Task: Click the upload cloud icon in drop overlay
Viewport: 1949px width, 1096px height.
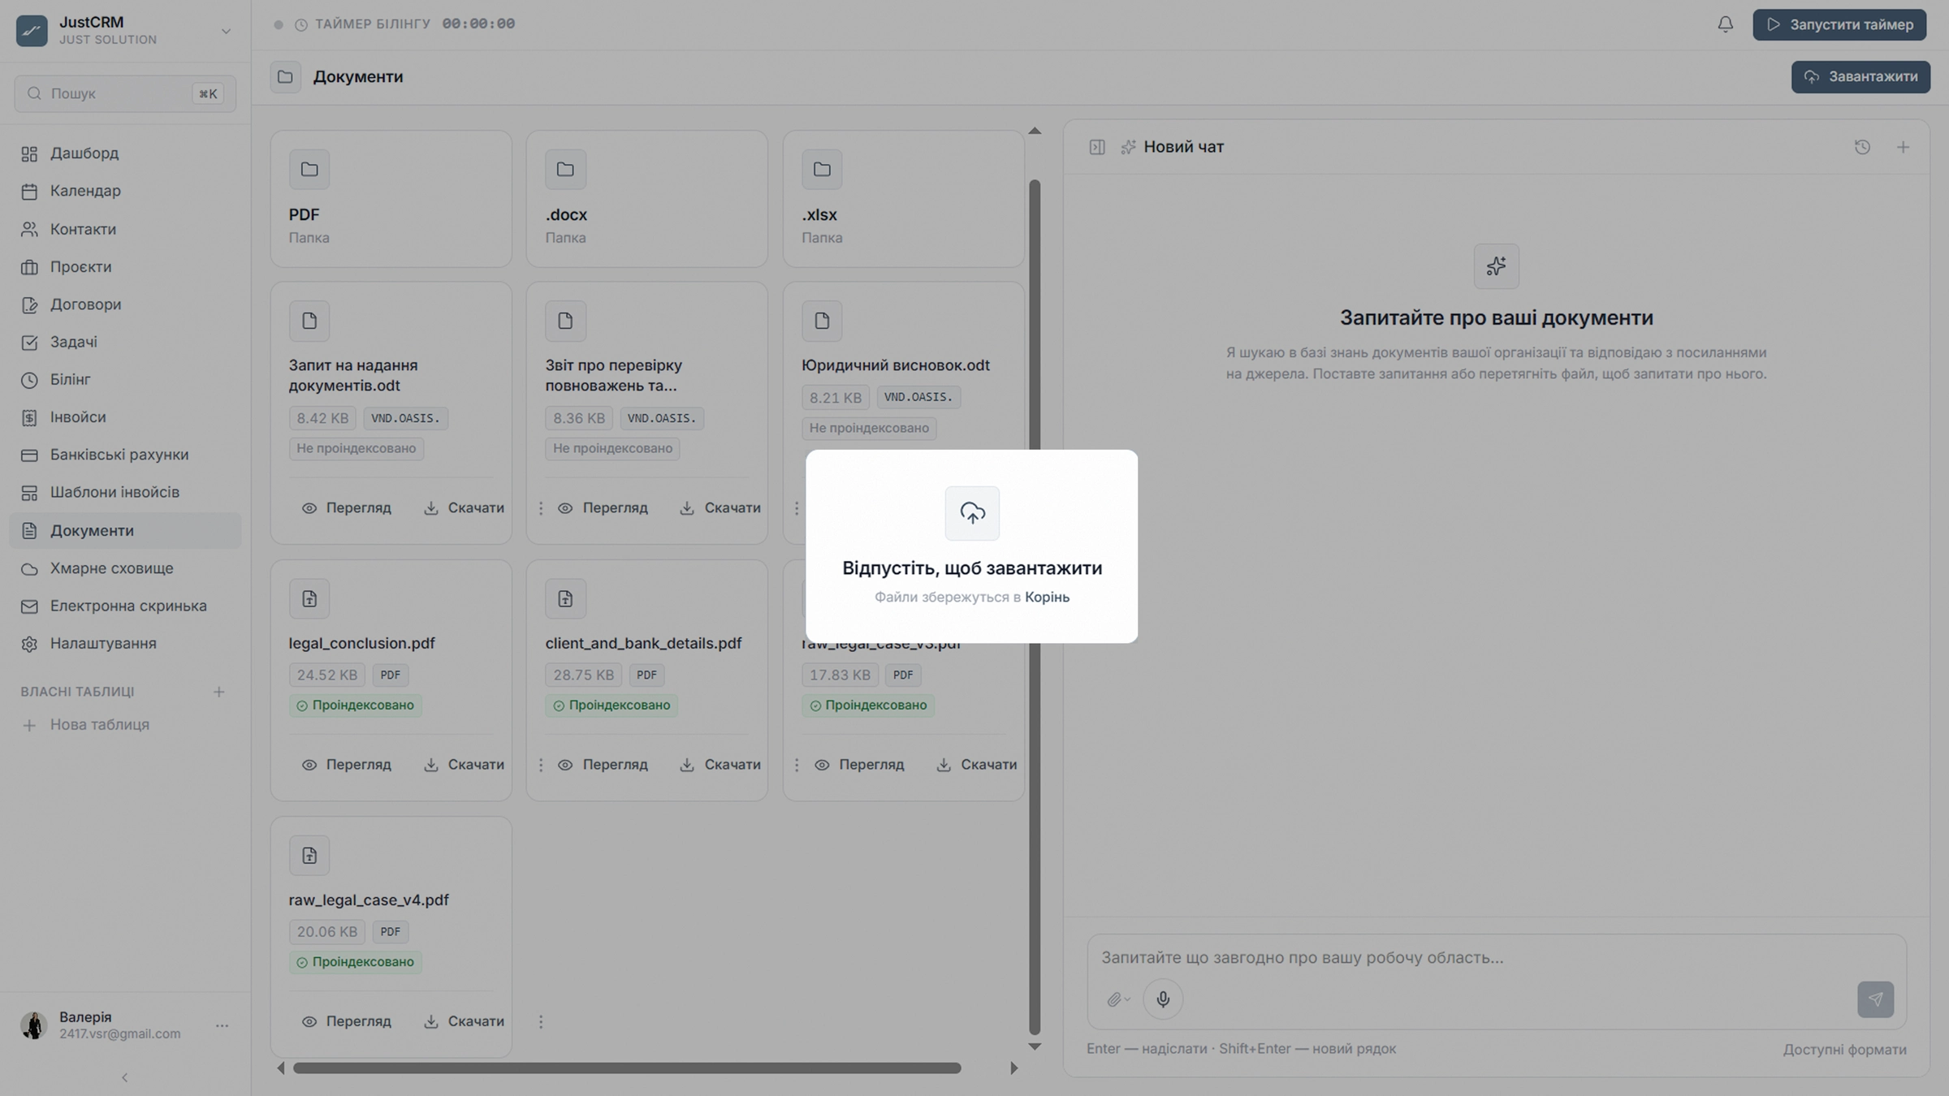Action: (x=972, y=513)
